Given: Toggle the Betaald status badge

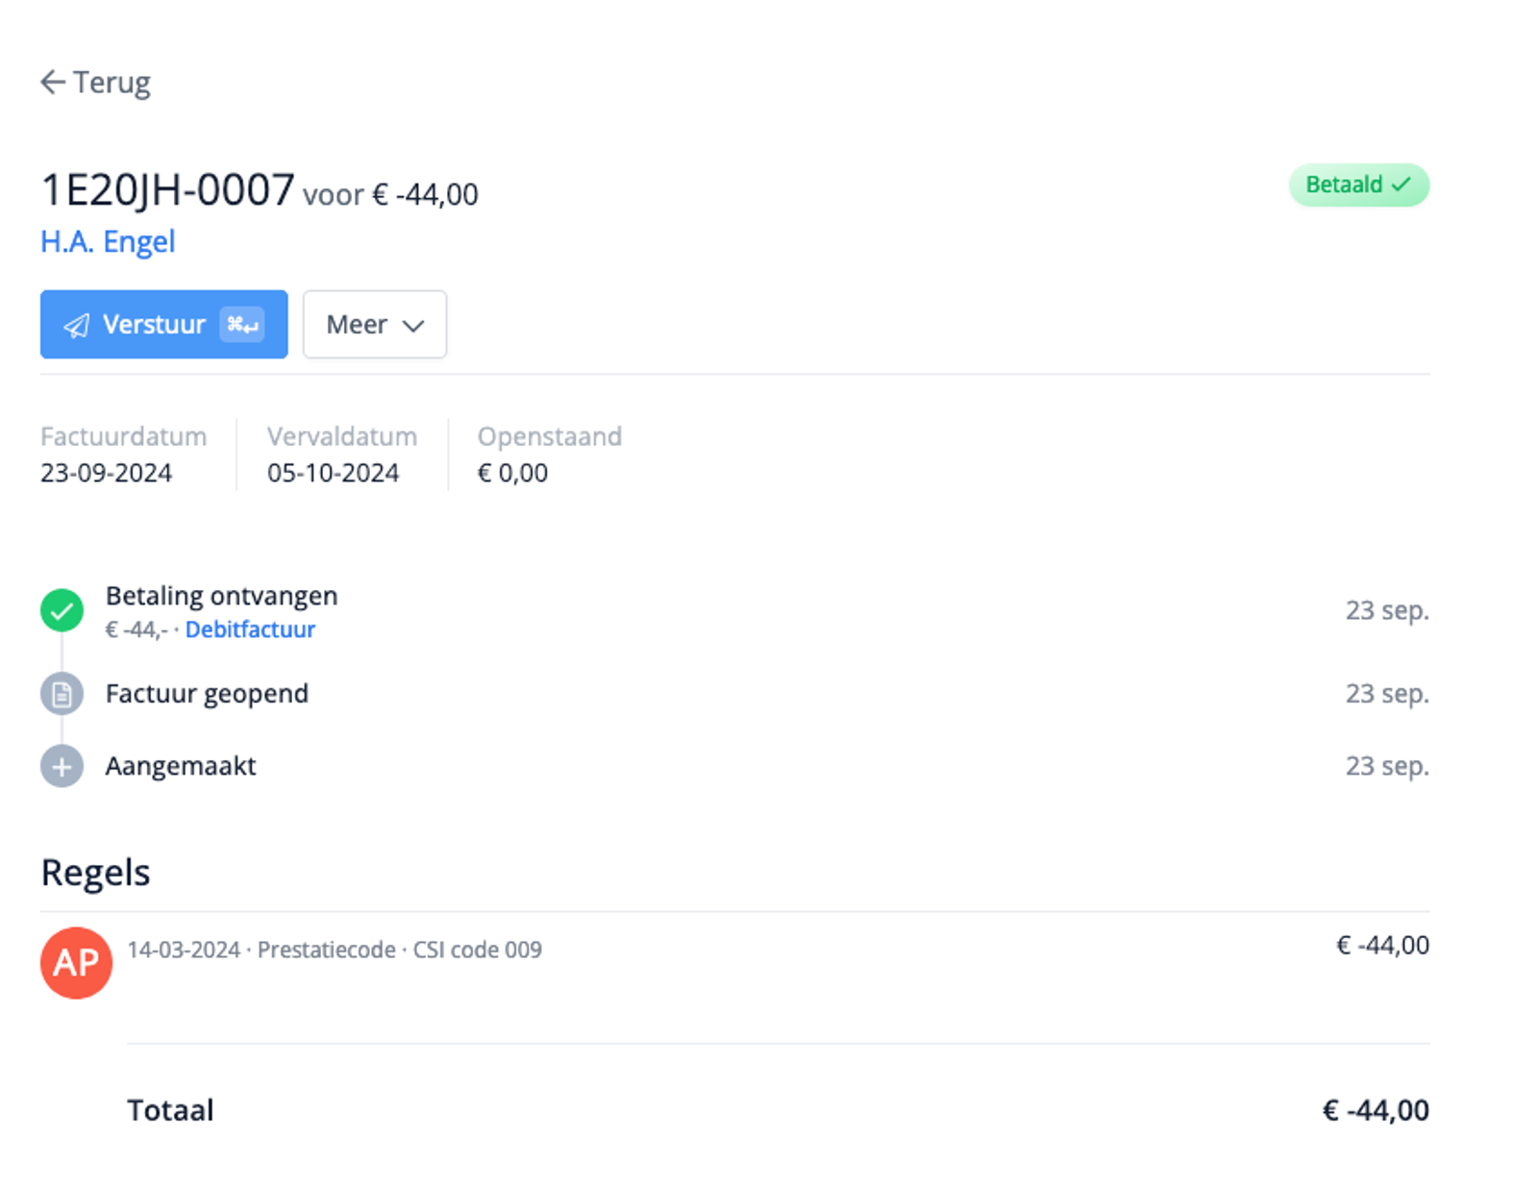Looking at the screenshot, I should 1358,185.
